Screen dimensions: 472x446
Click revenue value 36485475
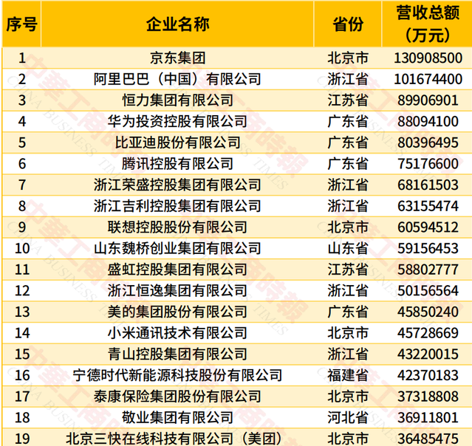click(428, 439)
